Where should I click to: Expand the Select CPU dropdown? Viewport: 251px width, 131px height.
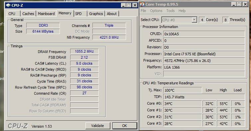(194, 20)
